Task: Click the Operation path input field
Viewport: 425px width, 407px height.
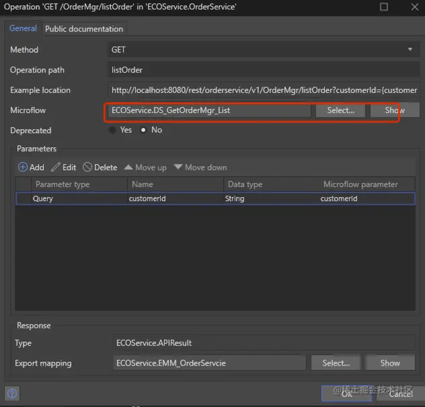Action: coord(264,70)
